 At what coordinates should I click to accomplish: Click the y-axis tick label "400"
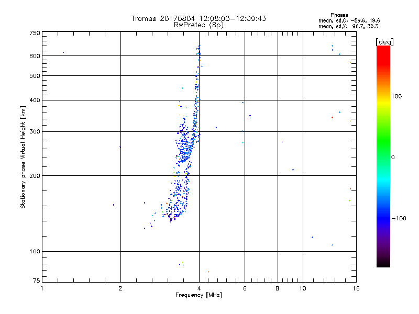coord(35,100)
